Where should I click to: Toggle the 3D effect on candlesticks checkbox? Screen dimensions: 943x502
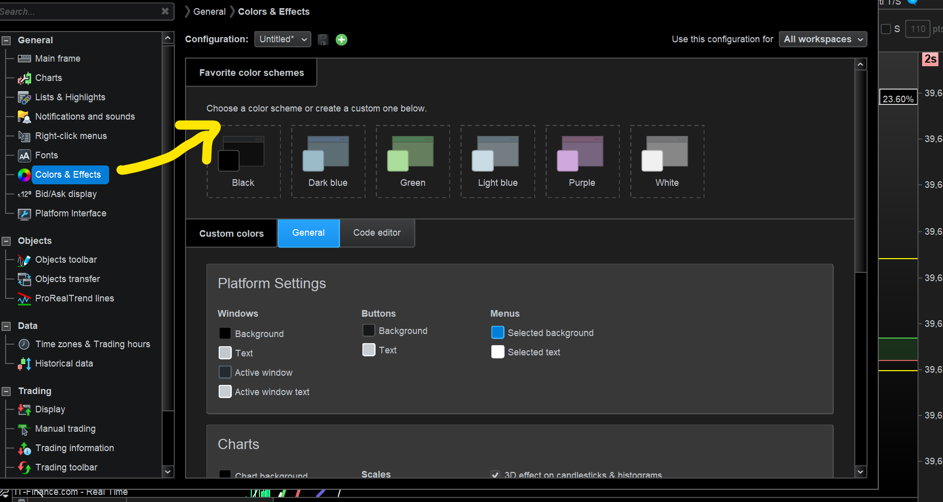[495, 475]
